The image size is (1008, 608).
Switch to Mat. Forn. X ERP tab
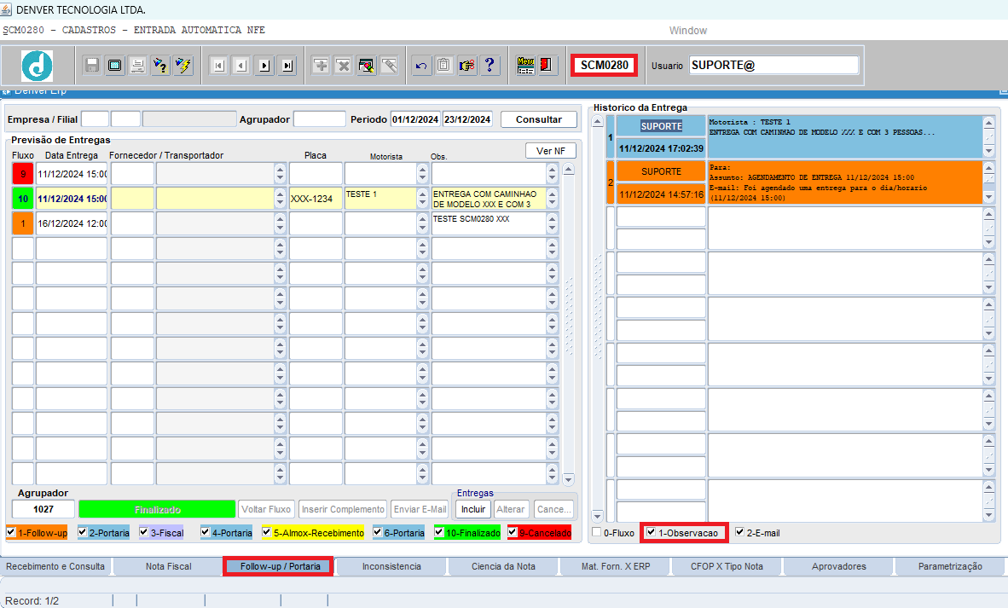(616, 566)
